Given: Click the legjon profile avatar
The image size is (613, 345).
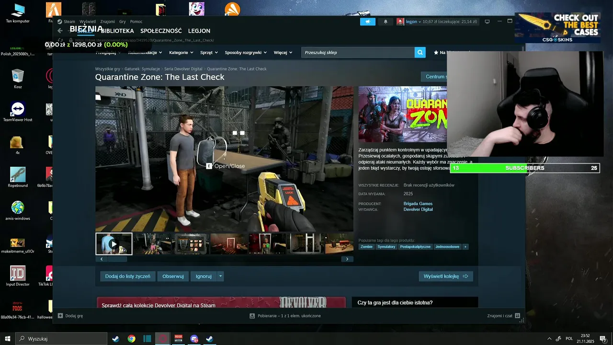Looking at the screenshot, I should 400,22.
